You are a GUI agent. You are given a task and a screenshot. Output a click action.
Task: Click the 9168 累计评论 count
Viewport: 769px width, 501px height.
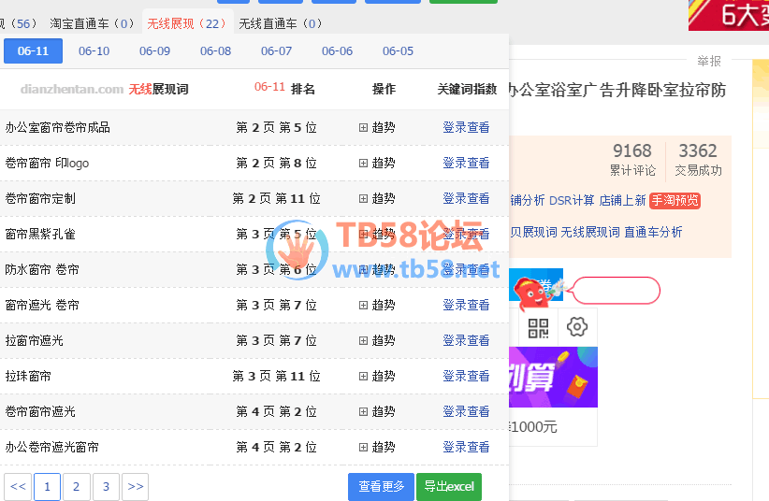[x=632, y=159]
